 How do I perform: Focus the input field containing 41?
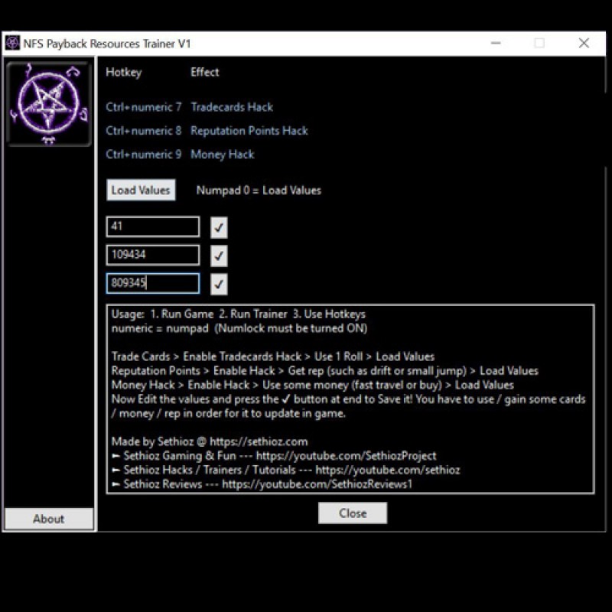(153, 226)
